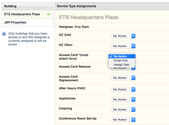
Task: Choose Email Only from the open dropdown
Action: (x=121, y=60)
